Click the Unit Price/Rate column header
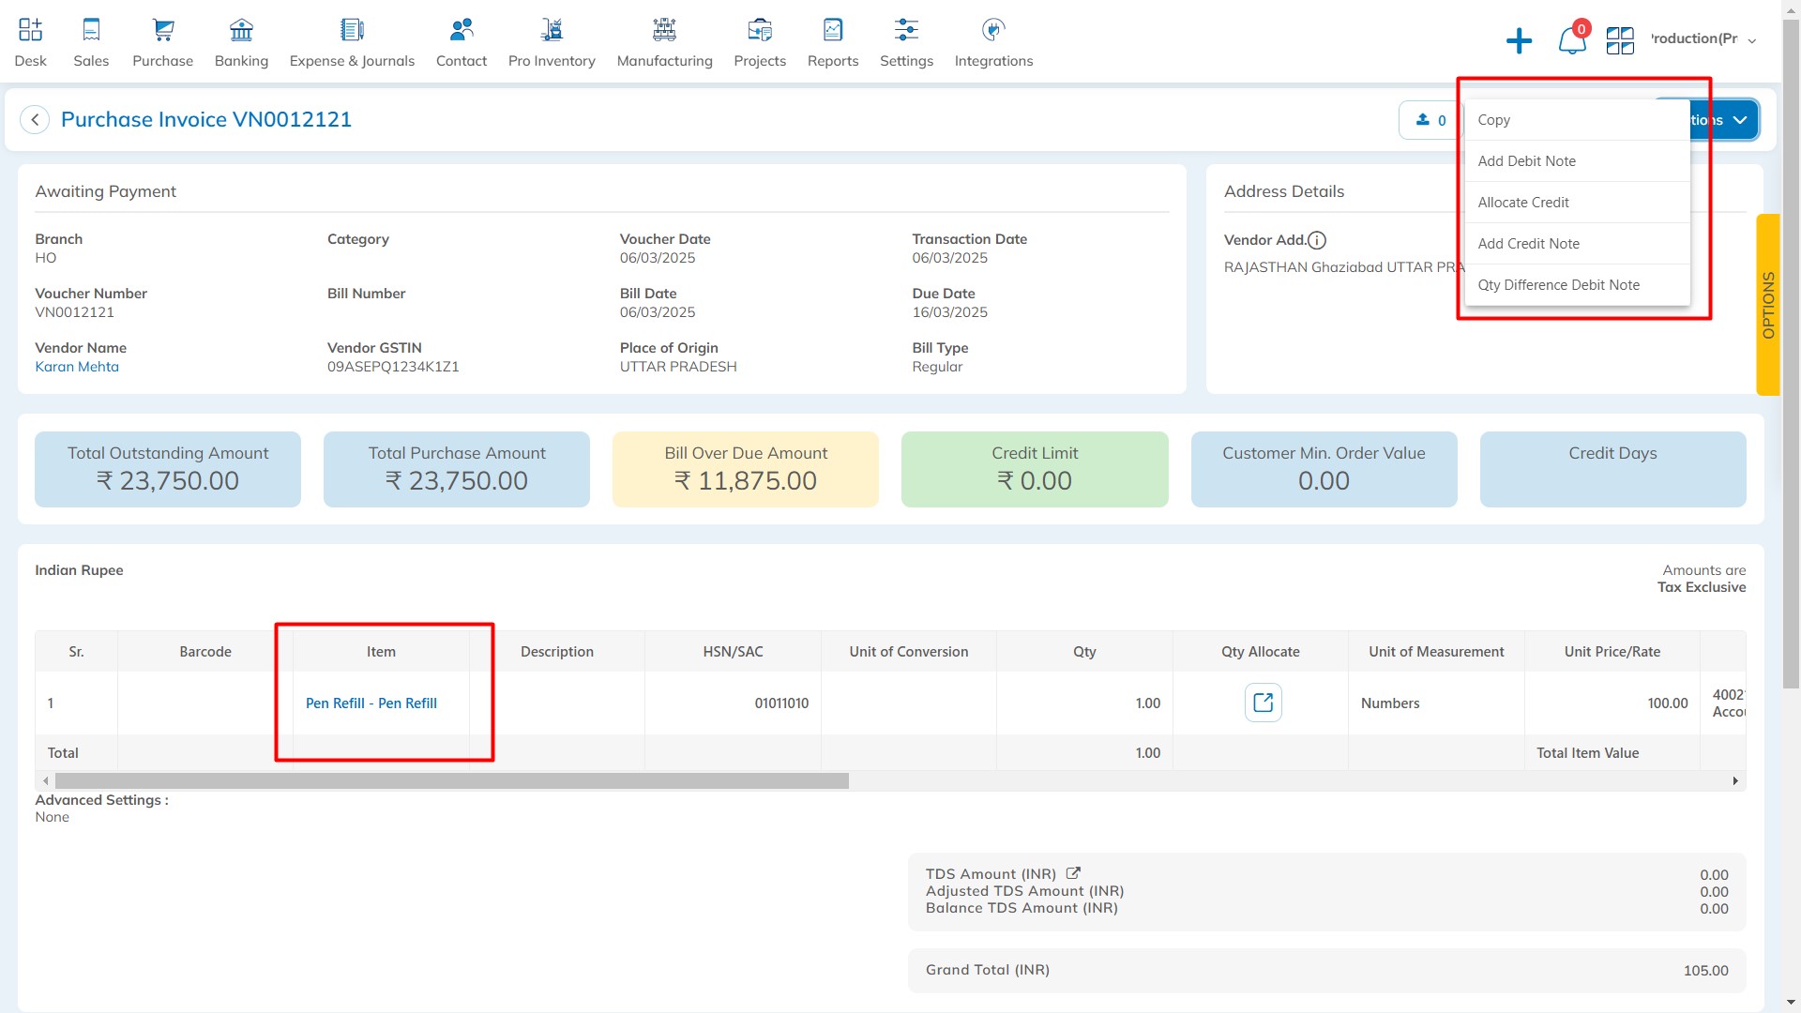 (x=1612, y=652)
